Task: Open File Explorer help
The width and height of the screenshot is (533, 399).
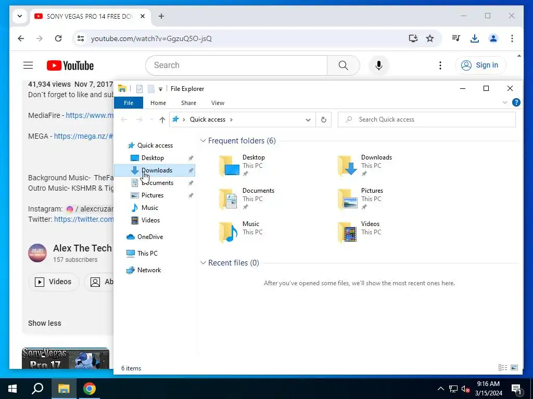Action: [x=516, y=102]
